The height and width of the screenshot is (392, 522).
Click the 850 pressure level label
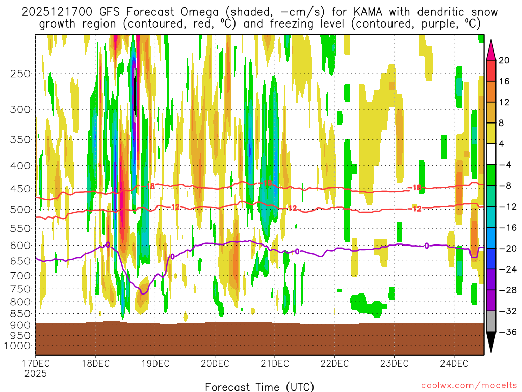[x=20, y=314]
